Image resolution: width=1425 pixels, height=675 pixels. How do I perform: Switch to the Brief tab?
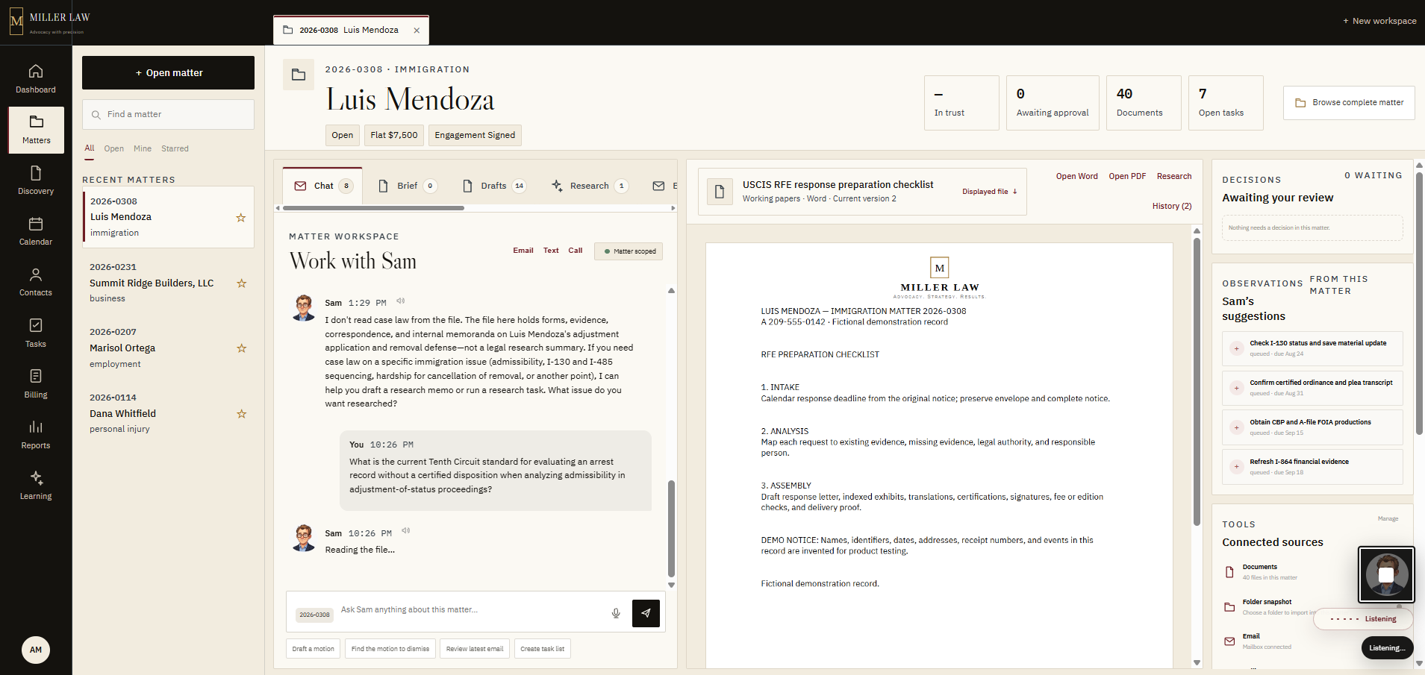pos(408,186)
